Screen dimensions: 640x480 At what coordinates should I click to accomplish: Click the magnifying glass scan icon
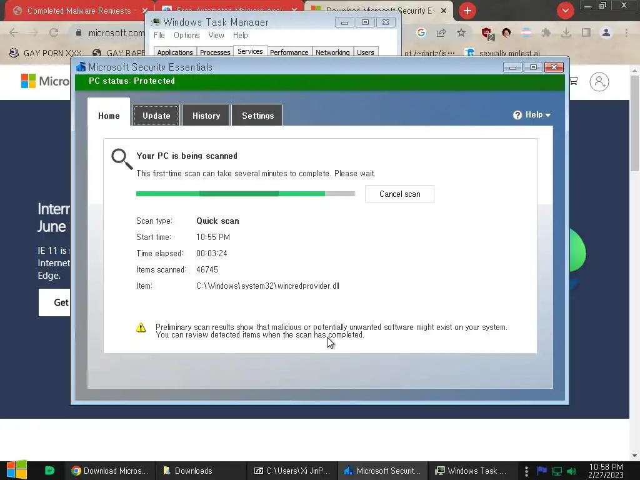(122, 159)
